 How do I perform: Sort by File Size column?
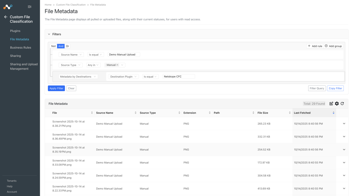pyautogui.click(x=290, y=113)
